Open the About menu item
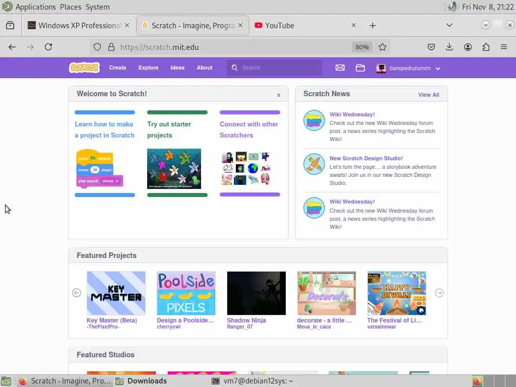The image size is (516, 387). tap(205, 68)
